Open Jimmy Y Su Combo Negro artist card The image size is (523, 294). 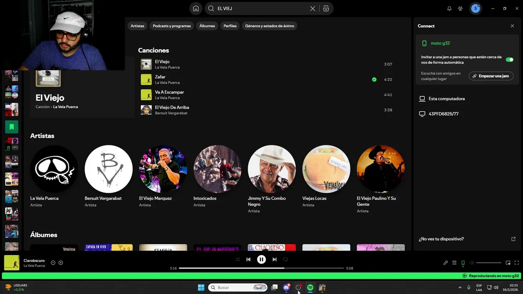(272, 180)
